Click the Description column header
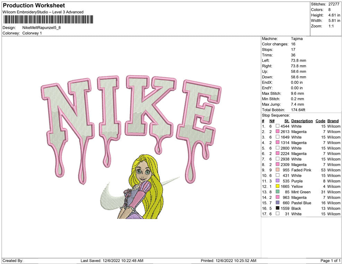 click(x=302, y=121)
